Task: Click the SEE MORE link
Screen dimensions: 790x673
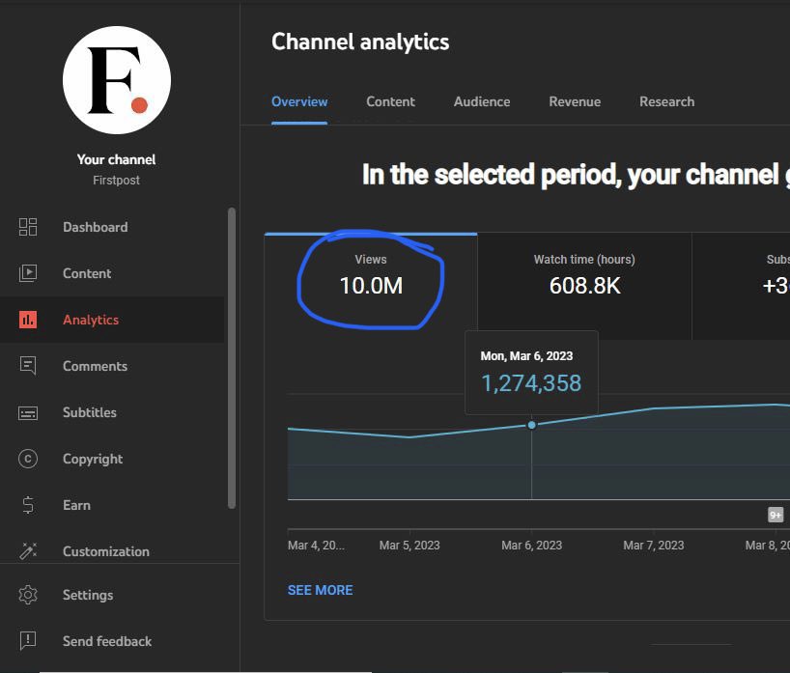Action: [x=320, y=590]
